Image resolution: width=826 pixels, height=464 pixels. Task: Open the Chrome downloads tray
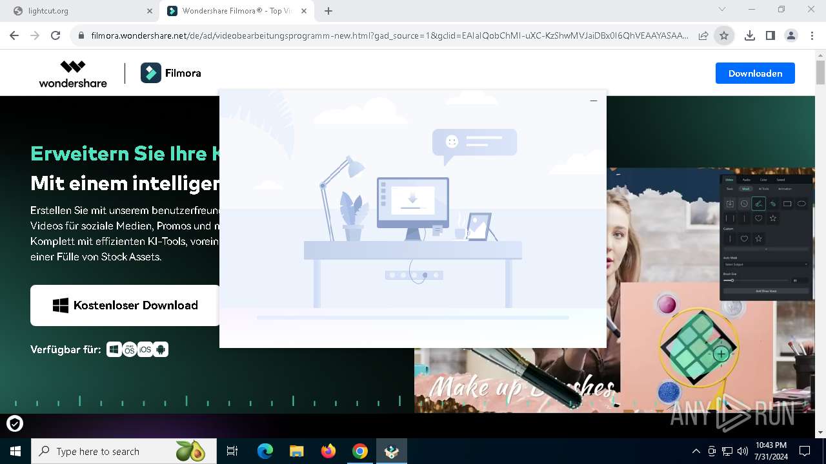749,35
